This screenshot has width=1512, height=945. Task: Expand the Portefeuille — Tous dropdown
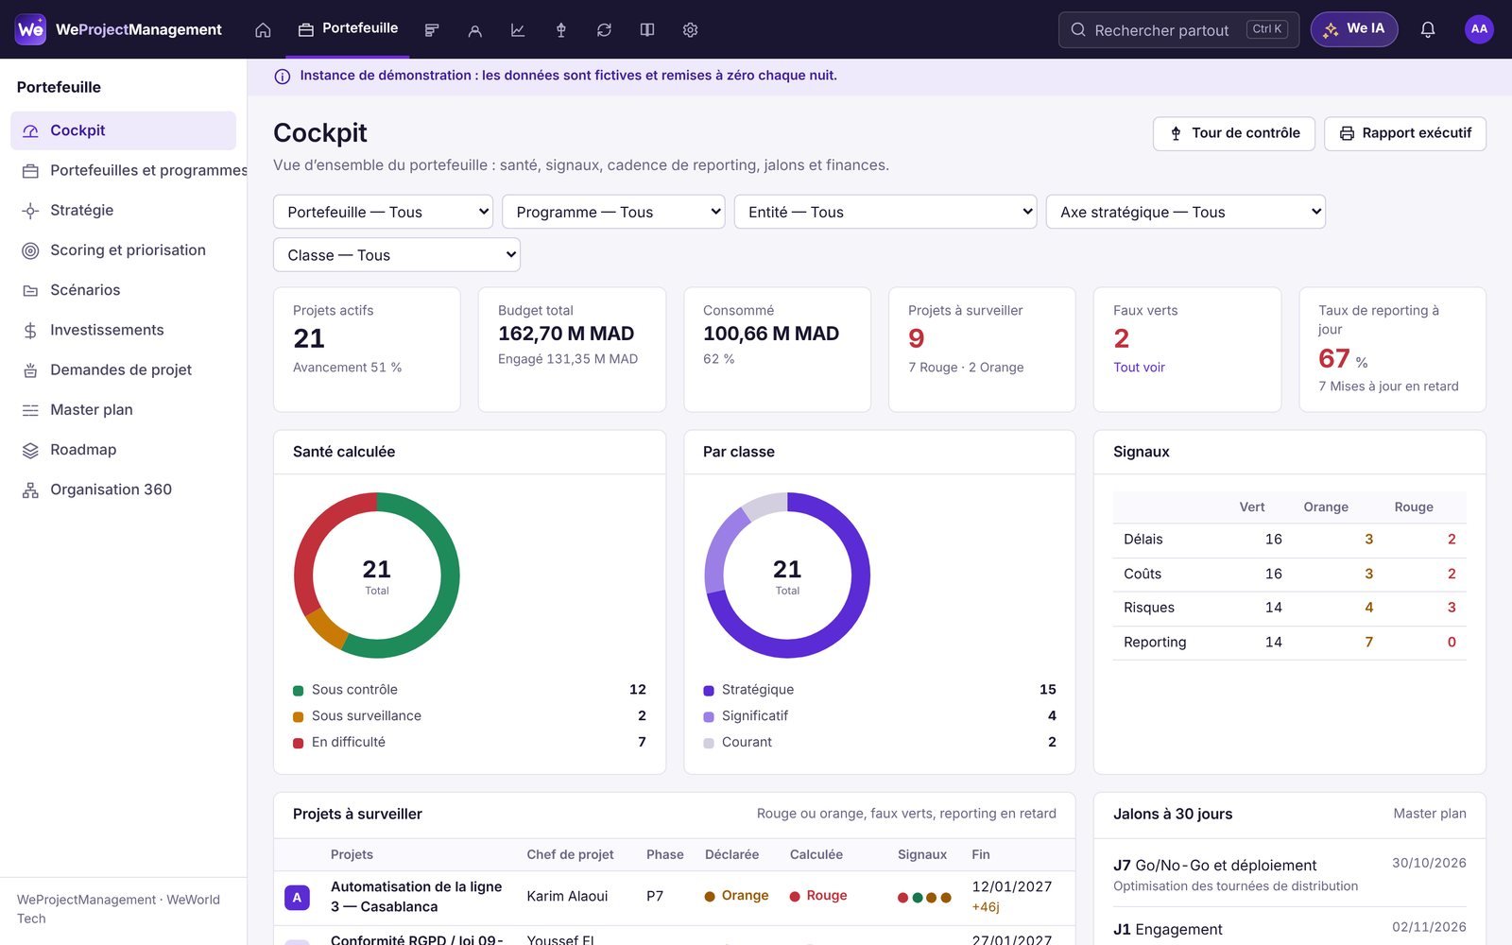click(x=383, y=212)
